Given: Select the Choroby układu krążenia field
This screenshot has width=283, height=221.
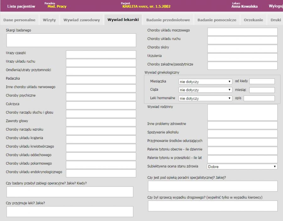Looking at the screenshot, I should pos(101,139).
